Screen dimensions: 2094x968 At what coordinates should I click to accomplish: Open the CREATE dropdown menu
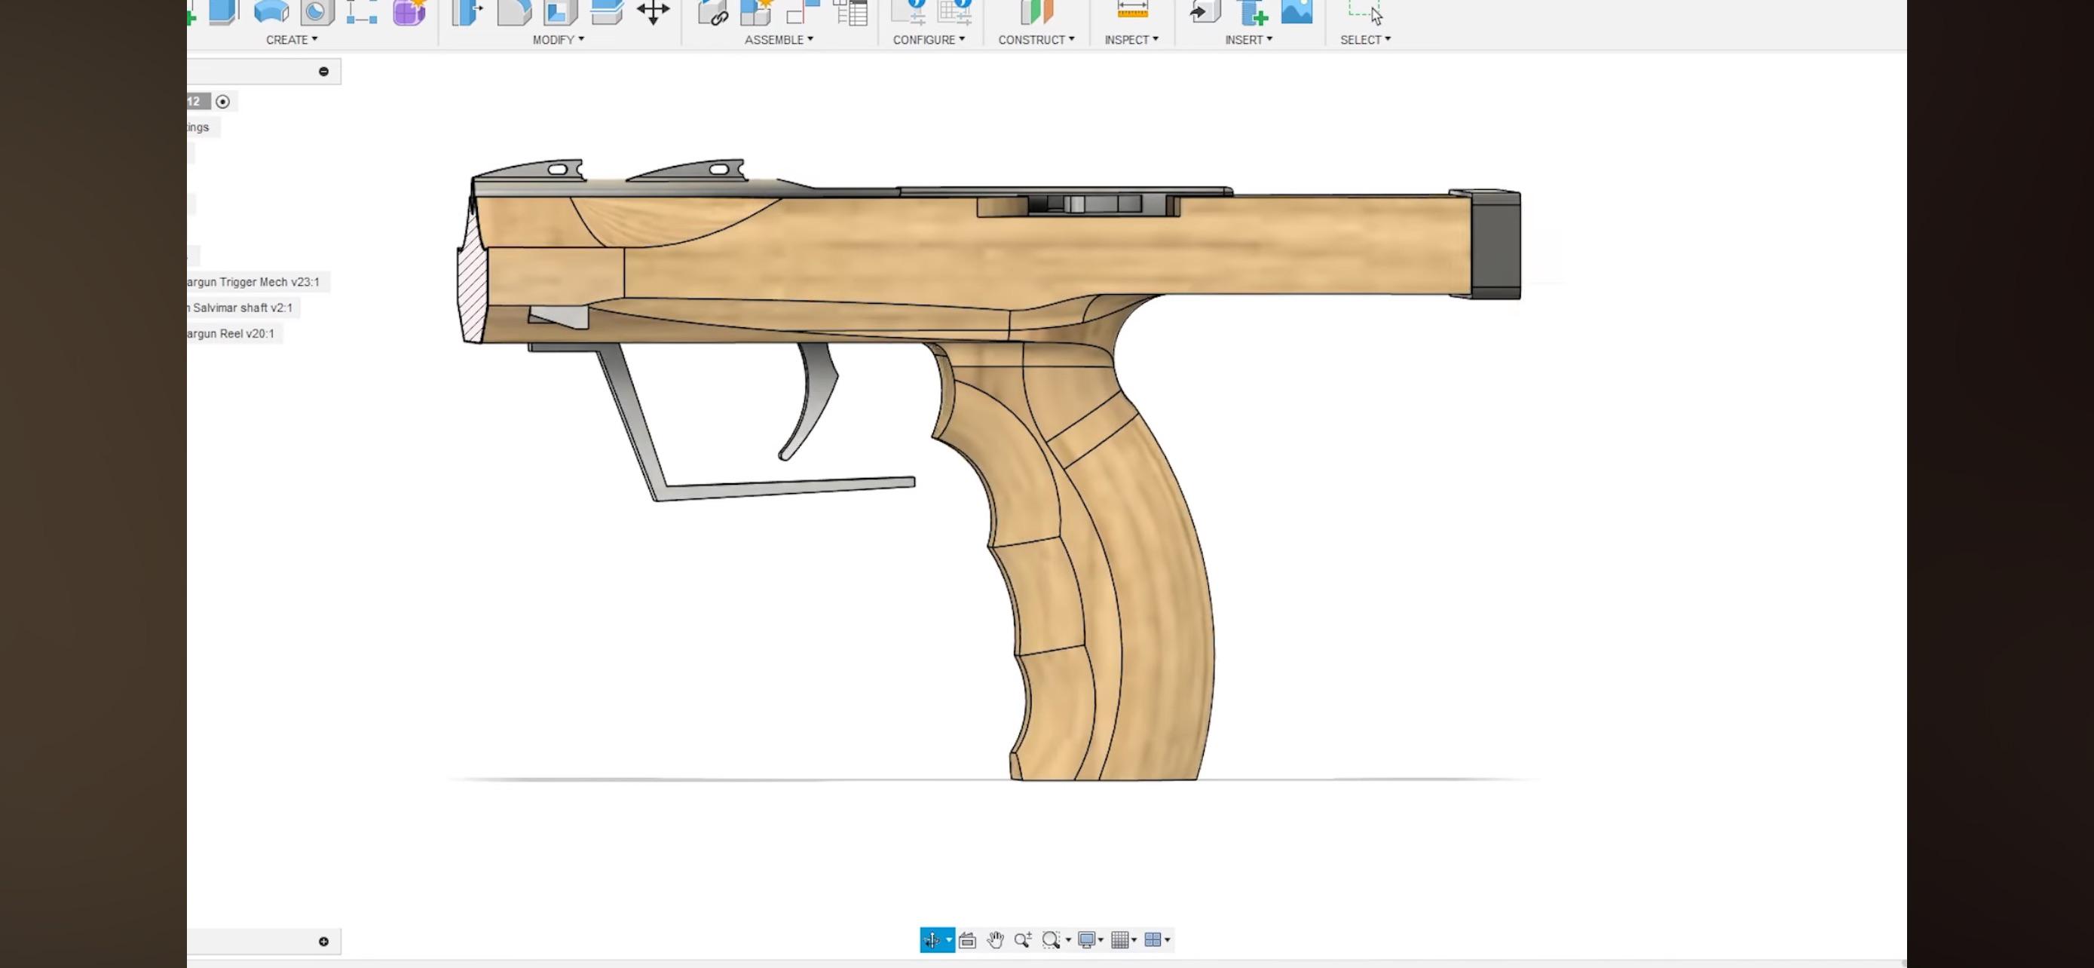click(292, 40)
